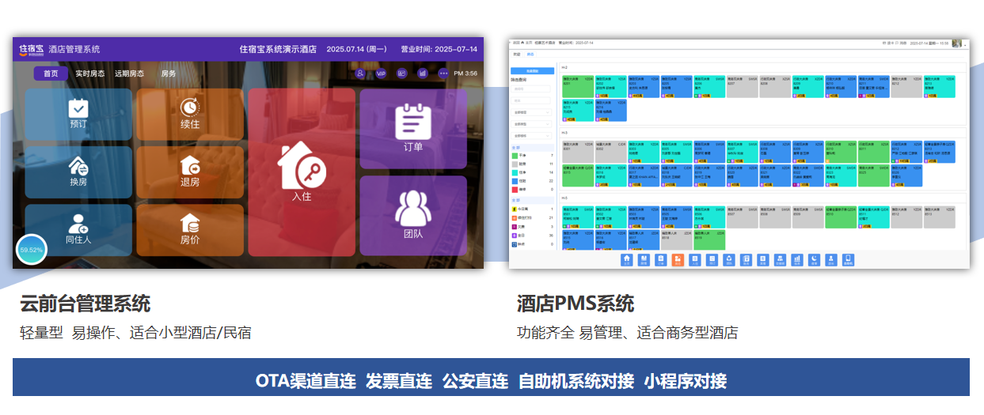Image resolution: width=984 pixels, height=415 pixels.
Task: Expand first filter dropdown in PMS sidebar
Action: (531, 112)
